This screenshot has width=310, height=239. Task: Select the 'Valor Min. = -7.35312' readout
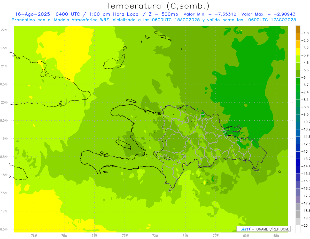click(210, 14)
